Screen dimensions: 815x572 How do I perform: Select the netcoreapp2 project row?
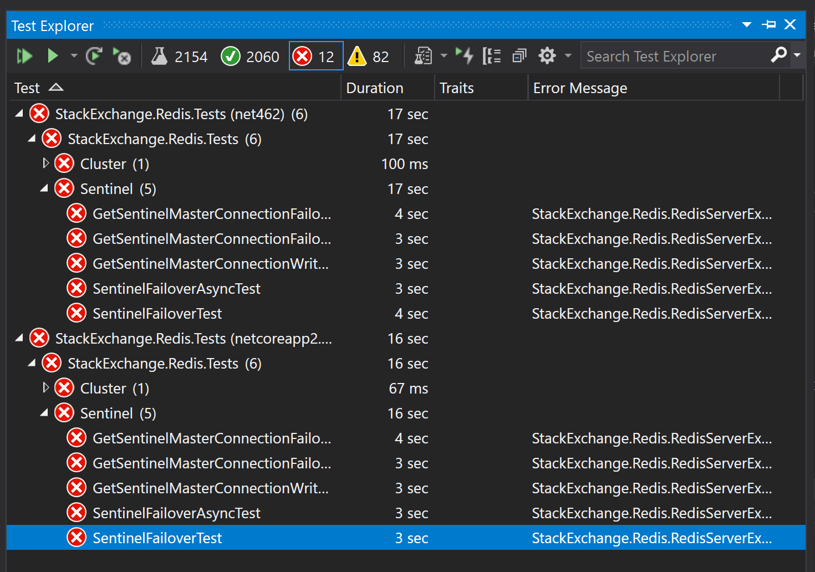[x=406, y=339]
